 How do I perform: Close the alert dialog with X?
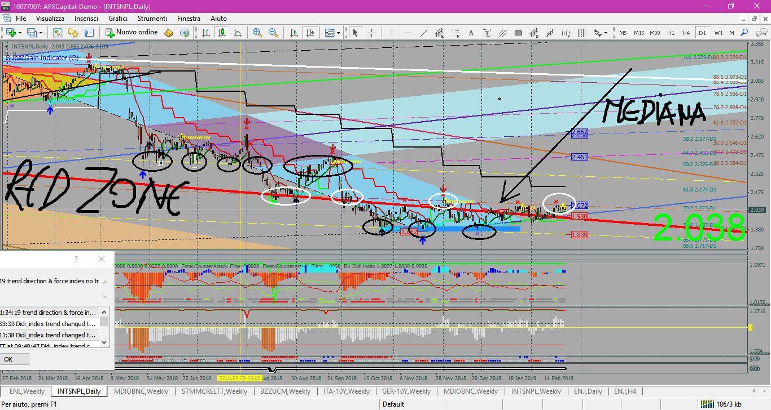pyautogui.click(x=102, y=259)
